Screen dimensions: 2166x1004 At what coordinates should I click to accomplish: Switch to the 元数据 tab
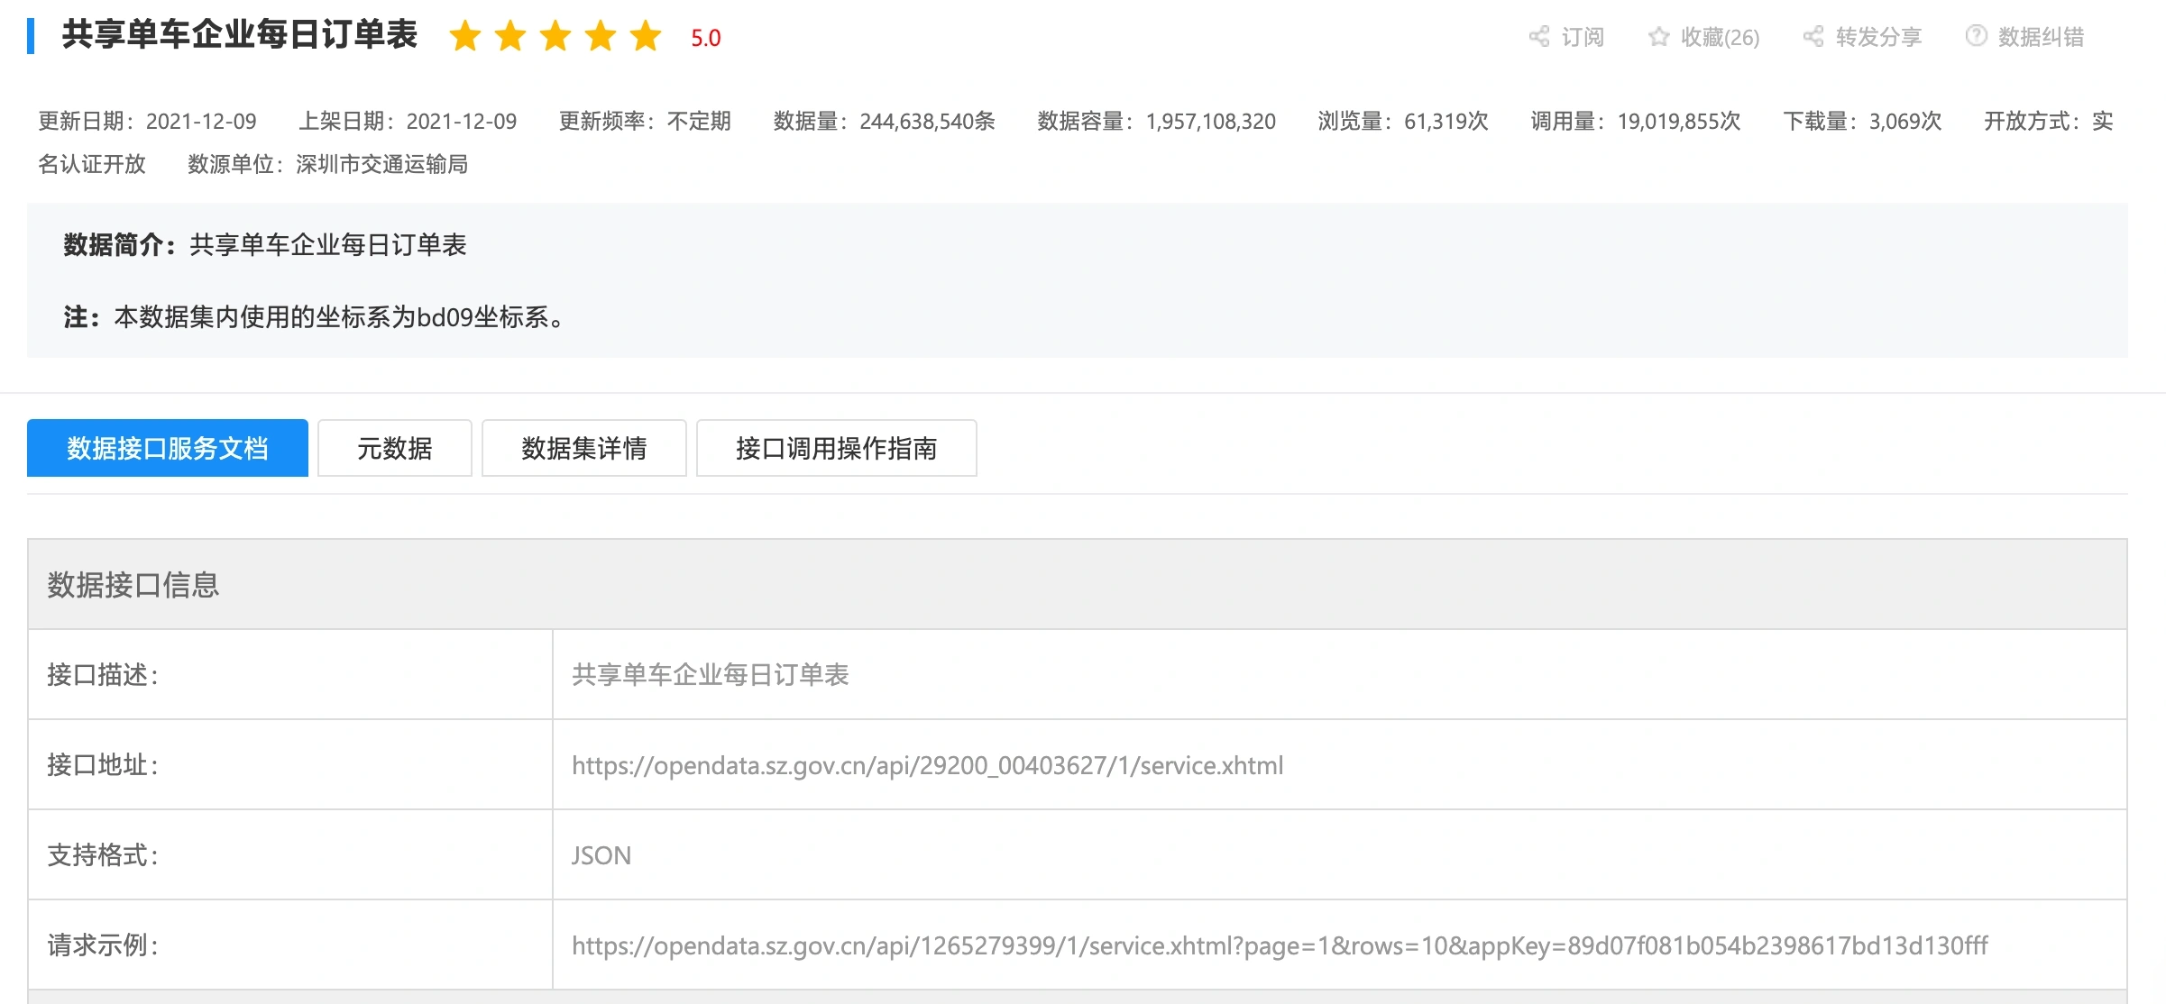tap(394, 448)
